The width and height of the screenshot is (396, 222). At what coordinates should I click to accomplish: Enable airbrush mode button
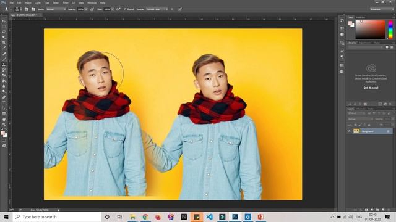click(x=118, y=9)
